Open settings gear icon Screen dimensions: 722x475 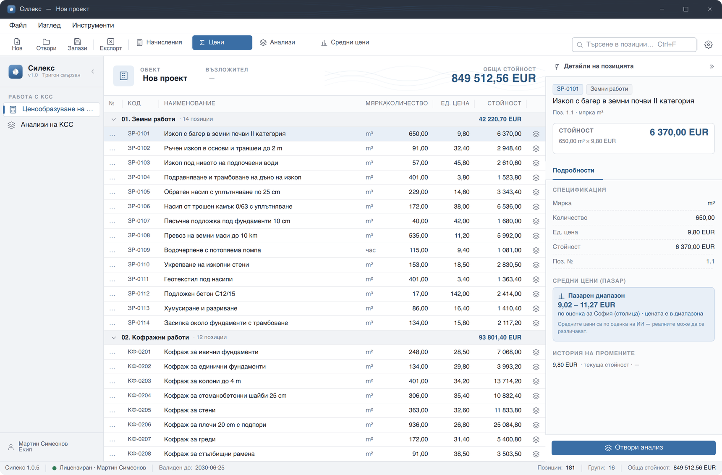(x=709, y=45)
